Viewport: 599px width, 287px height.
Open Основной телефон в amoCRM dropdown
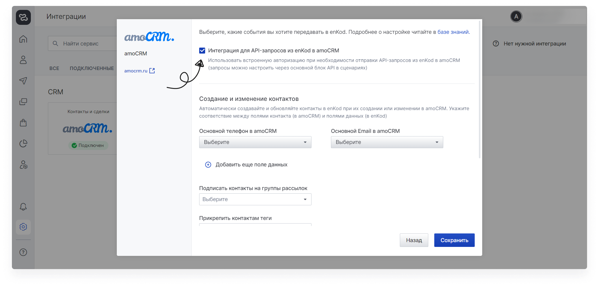pyautogui.click(x=255, y=142)
